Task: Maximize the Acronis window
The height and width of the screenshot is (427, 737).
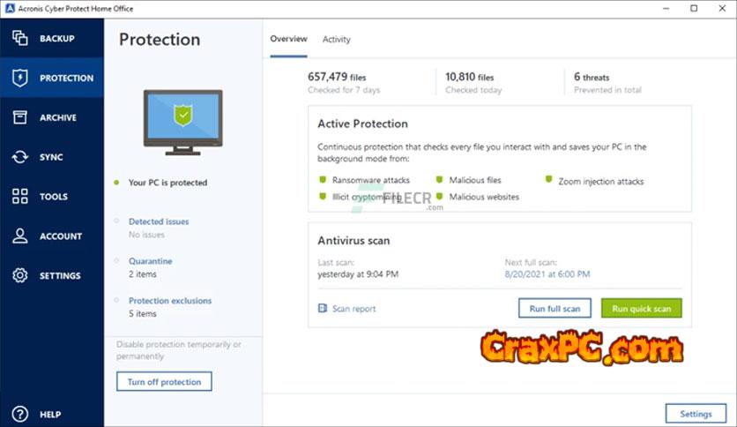Action: 694,9
